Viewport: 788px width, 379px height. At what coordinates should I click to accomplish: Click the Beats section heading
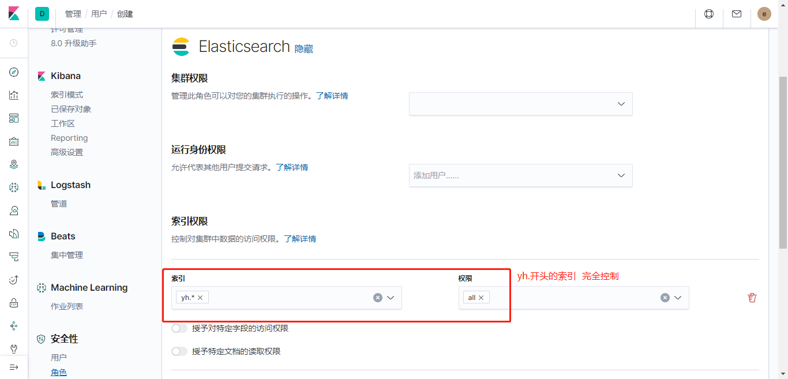(63, 237)
